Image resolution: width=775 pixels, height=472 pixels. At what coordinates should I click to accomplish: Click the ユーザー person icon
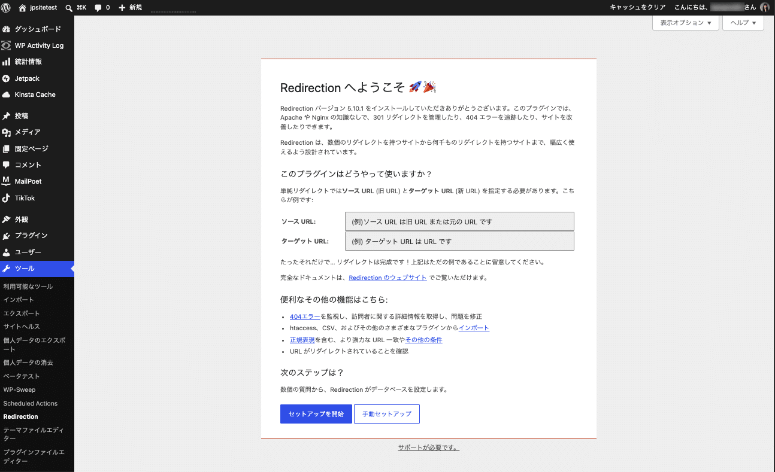click(7, 252)
